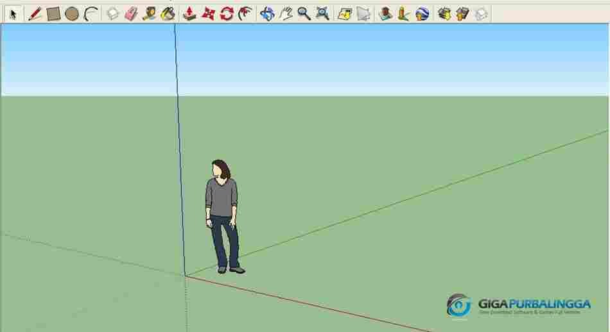
Task: Activate the Tape Measure tool
Action: tap(150, 14)
